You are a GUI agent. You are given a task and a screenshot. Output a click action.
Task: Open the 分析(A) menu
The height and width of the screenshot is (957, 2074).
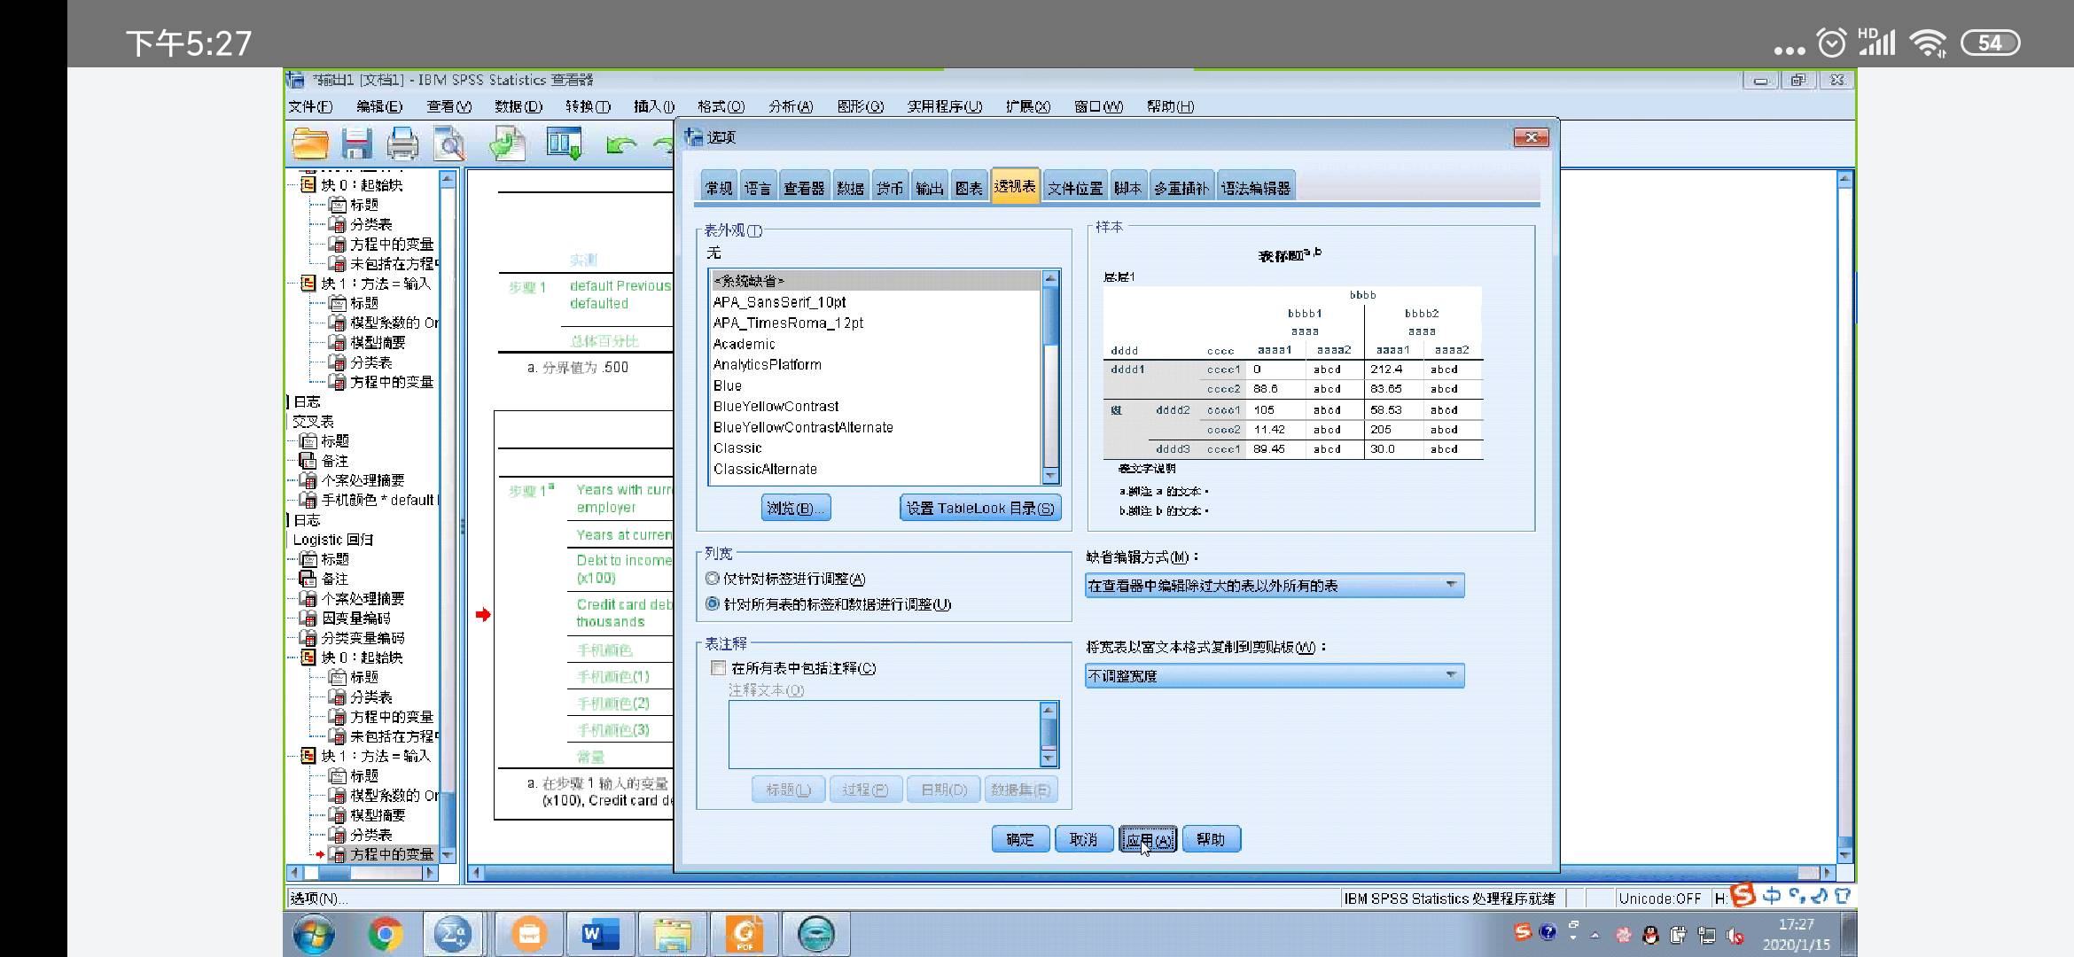tap(790, 106)
